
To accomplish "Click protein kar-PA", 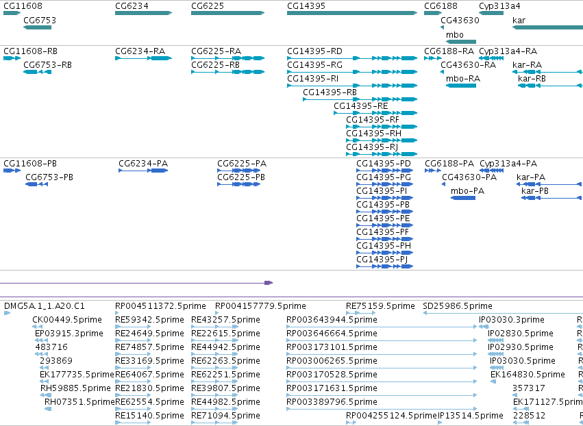I will coord(531,177).
